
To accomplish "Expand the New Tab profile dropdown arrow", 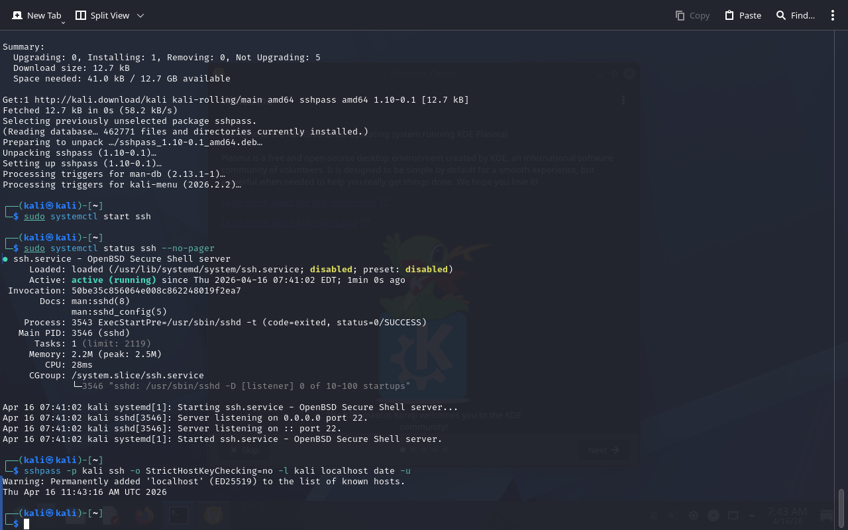I will pos(63,23).
